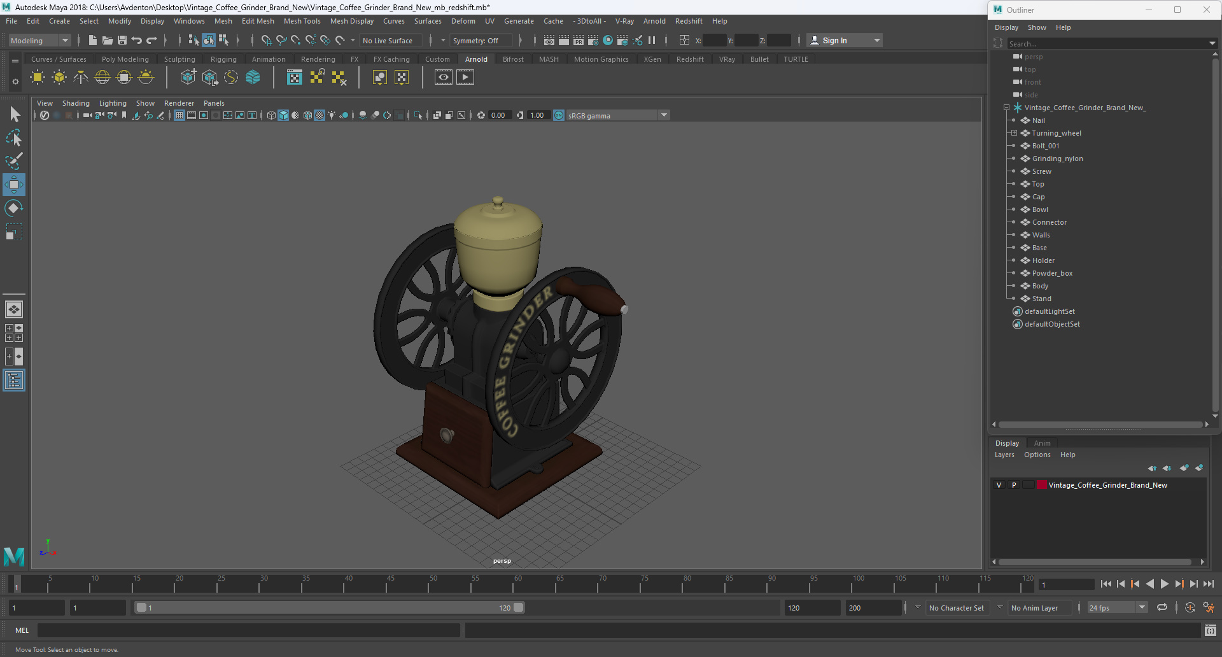Viewport: 1222px width, 657px height.
Task: Click the Redo arrow icon
Action: (151, 40)
